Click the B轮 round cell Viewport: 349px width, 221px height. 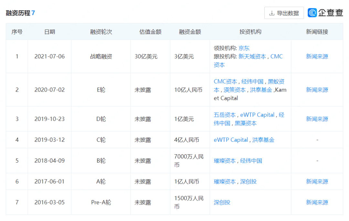[x=101, y=161]
